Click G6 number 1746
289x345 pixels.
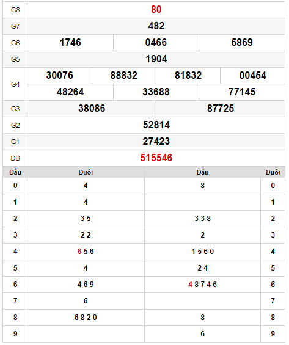pyautogui.click(x=70, y=43)
